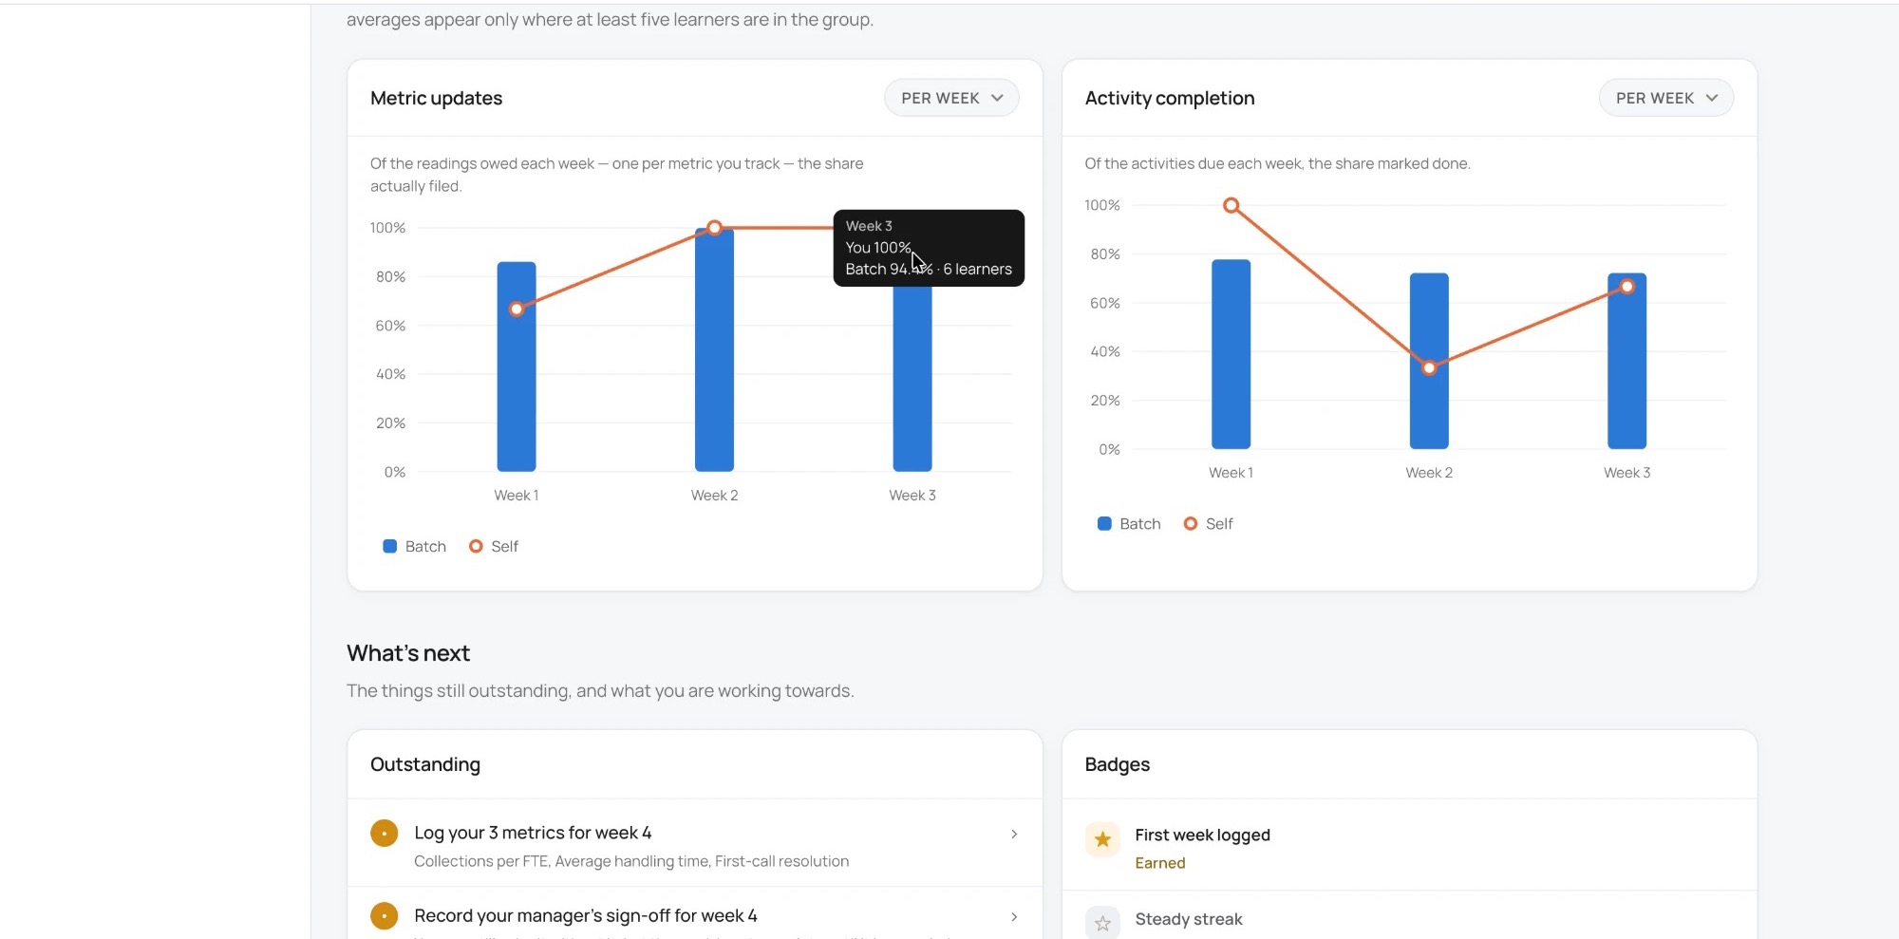Click the amber status icon beside Record your manager's sign-off
Viewport: 1899px width, 939px height.
click(384, 916)
